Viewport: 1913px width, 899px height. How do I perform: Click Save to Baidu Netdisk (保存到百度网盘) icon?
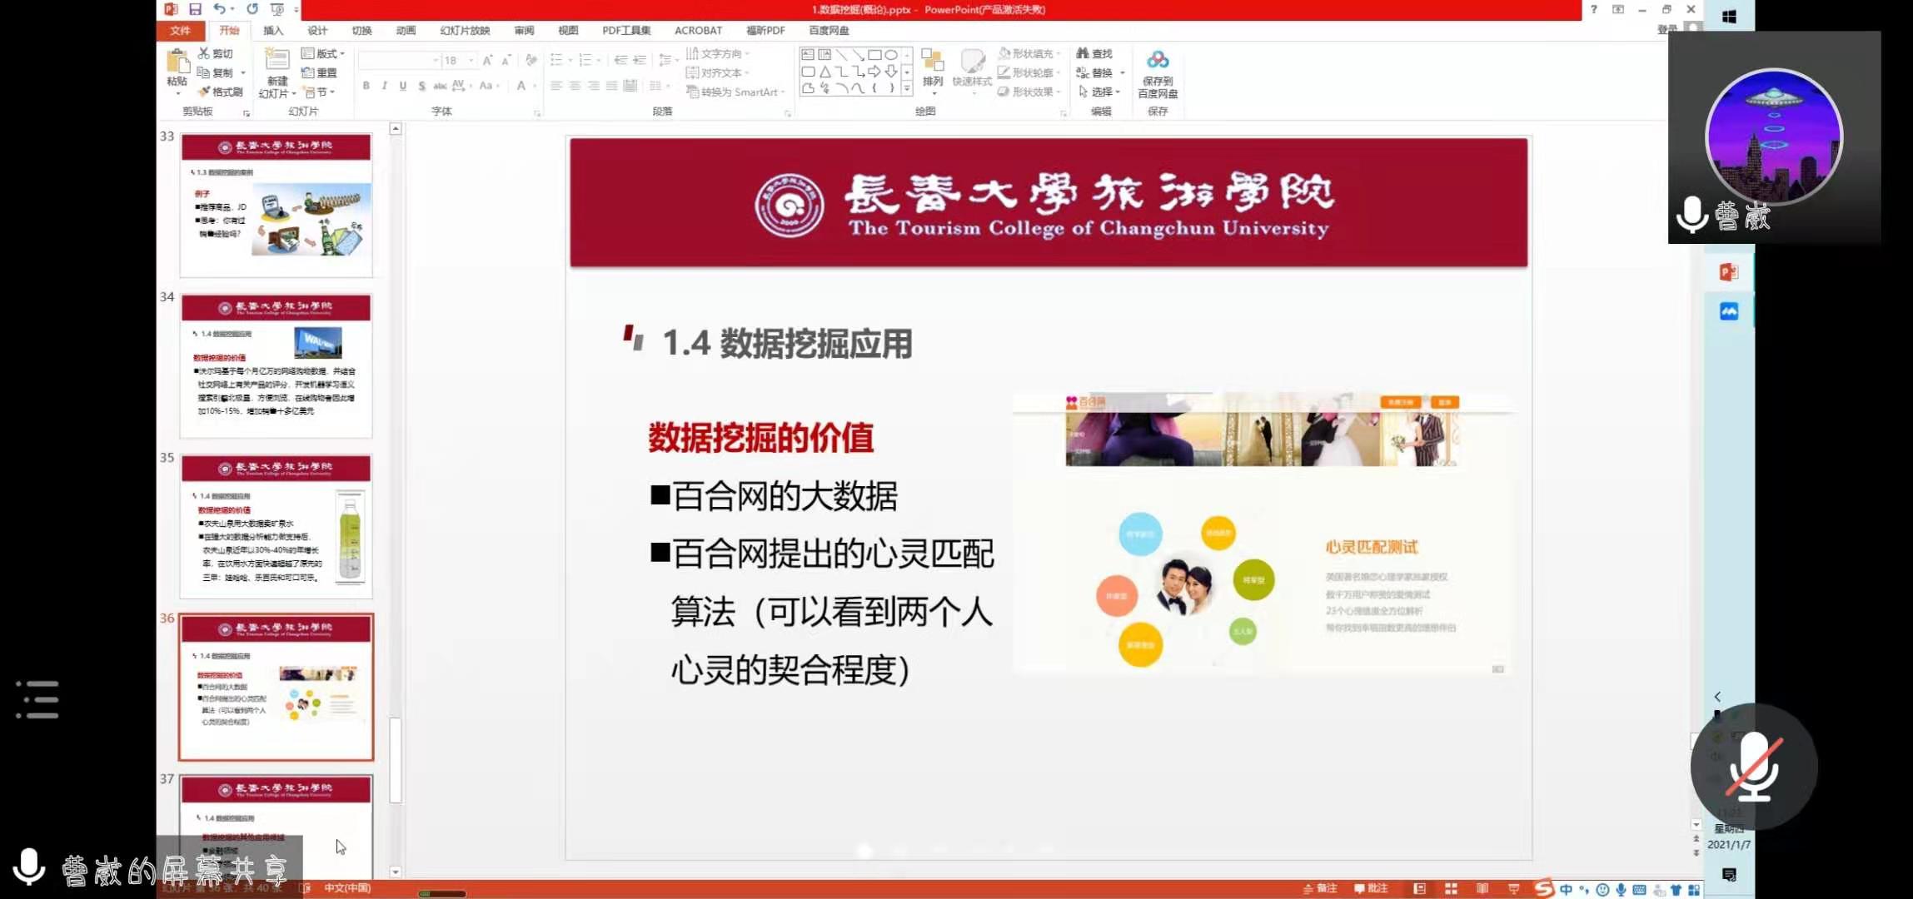click(x=1158, y=62)
